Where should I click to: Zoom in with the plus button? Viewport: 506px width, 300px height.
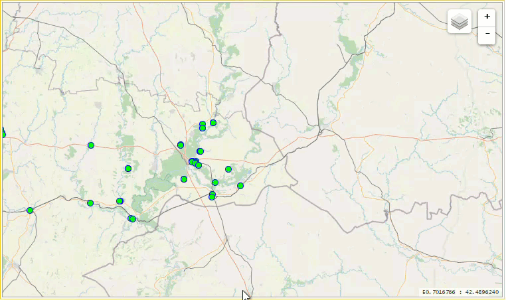pos(487,17)
